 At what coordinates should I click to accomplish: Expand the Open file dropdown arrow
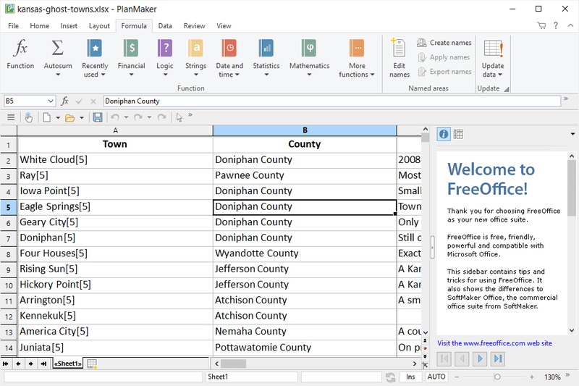tap(82, 118)
